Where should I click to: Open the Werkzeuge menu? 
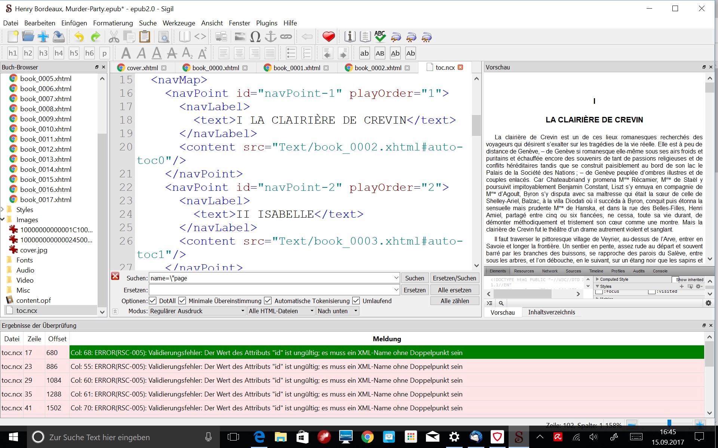tap(178, 23)
